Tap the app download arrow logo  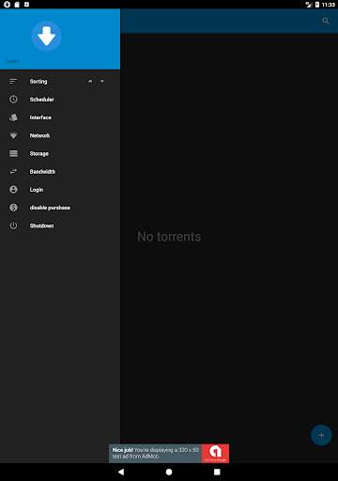(46, 37)
